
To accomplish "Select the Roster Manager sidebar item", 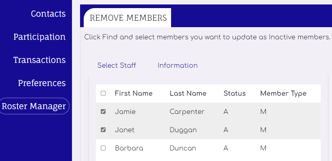I will tap(34, 106).
